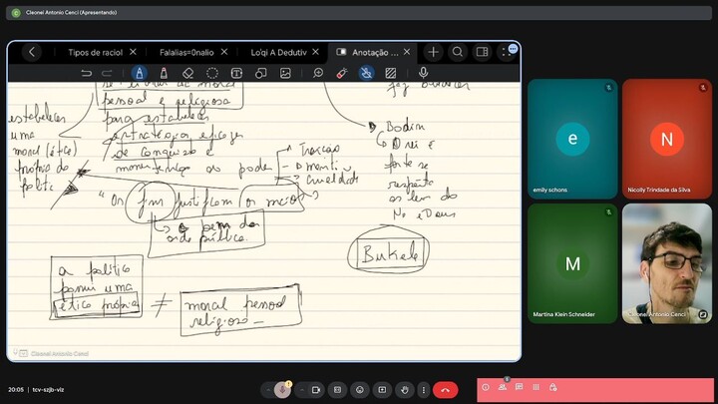Switch to the Tipos de raciol tab
The width and height of the screenshot is (718, 404).
click(x=96, y=52)
